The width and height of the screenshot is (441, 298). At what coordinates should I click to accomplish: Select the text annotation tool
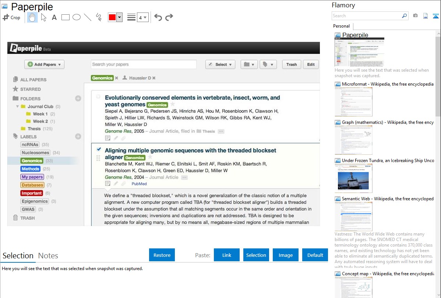pyautogui.click(x=54, y=17)
